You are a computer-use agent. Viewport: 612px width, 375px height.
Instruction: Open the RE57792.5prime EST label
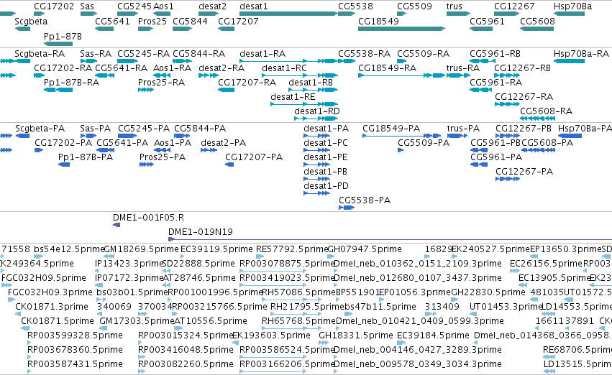coord(293,249)
